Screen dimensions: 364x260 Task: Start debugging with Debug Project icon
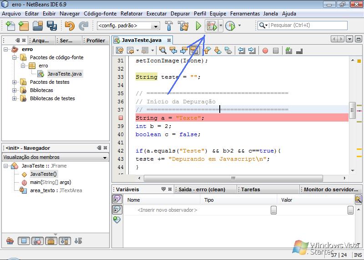tap(212, 25)
